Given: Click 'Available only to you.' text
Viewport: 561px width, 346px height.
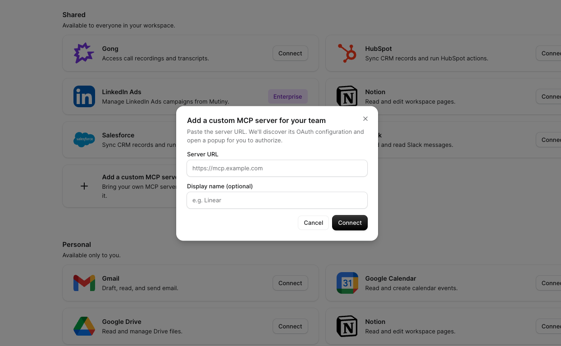Looking at the screenshot, I should point(91,255).
